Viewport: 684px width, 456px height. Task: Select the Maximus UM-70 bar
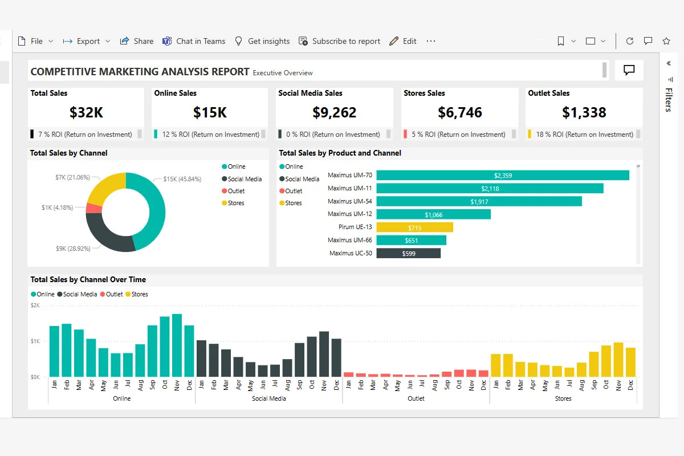502,175
